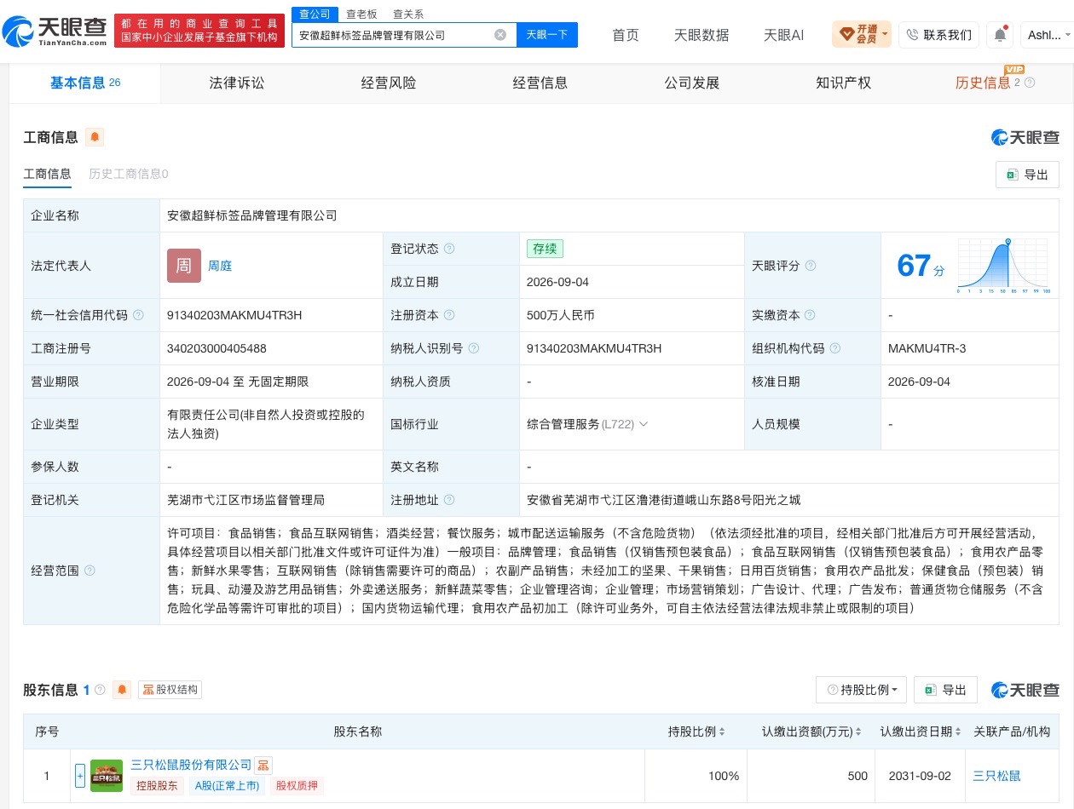Click the orange monitor bell beside 股东信息
The width and height of the screenshot is (1074, 809).
tap(123, 690)
